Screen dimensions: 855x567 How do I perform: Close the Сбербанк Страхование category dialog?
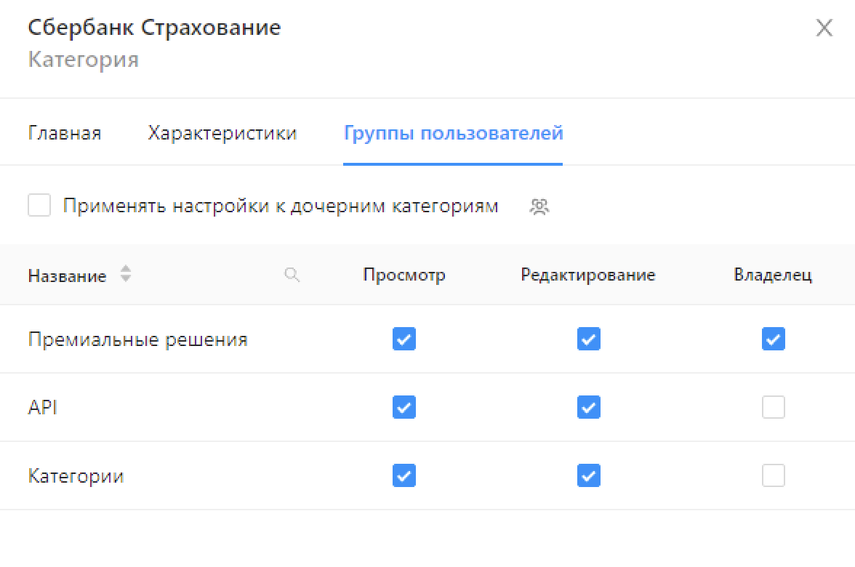coord(824,28)
